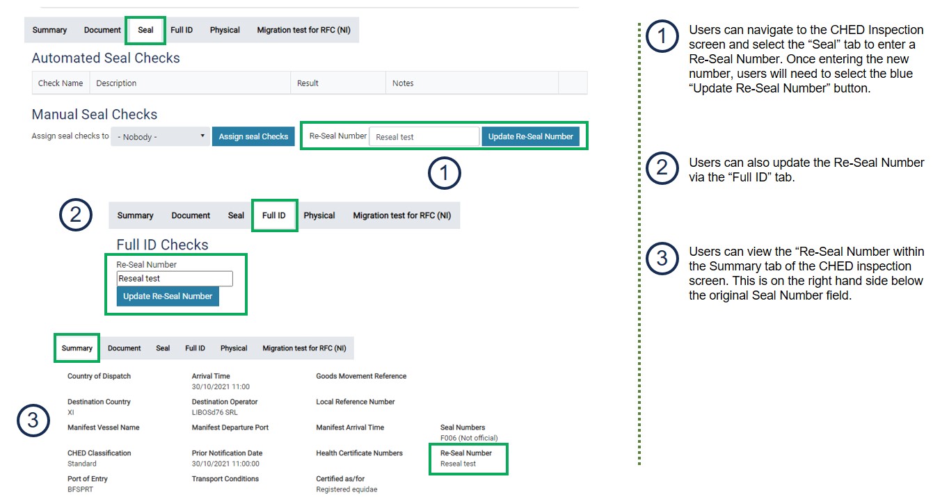This screenshot has height=497, width=933.
Task: Click circle 2 beside the Full ID instruction text
Action: coord(662,169)
